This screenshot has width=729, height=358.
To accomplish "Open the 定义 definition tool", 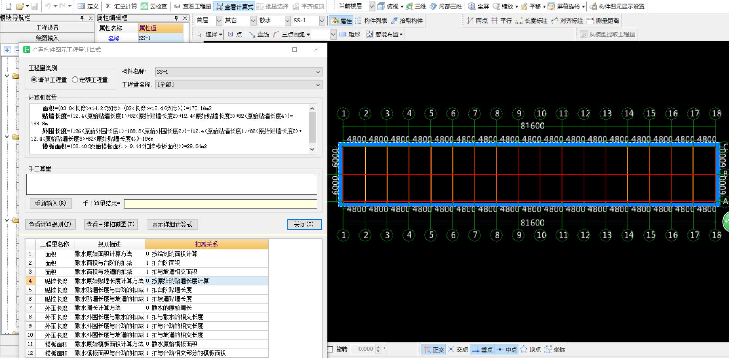I will pos(88,6).
